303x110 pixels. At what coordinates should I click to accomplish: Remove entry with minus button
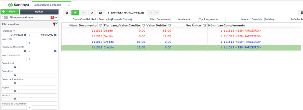point(83,13)
